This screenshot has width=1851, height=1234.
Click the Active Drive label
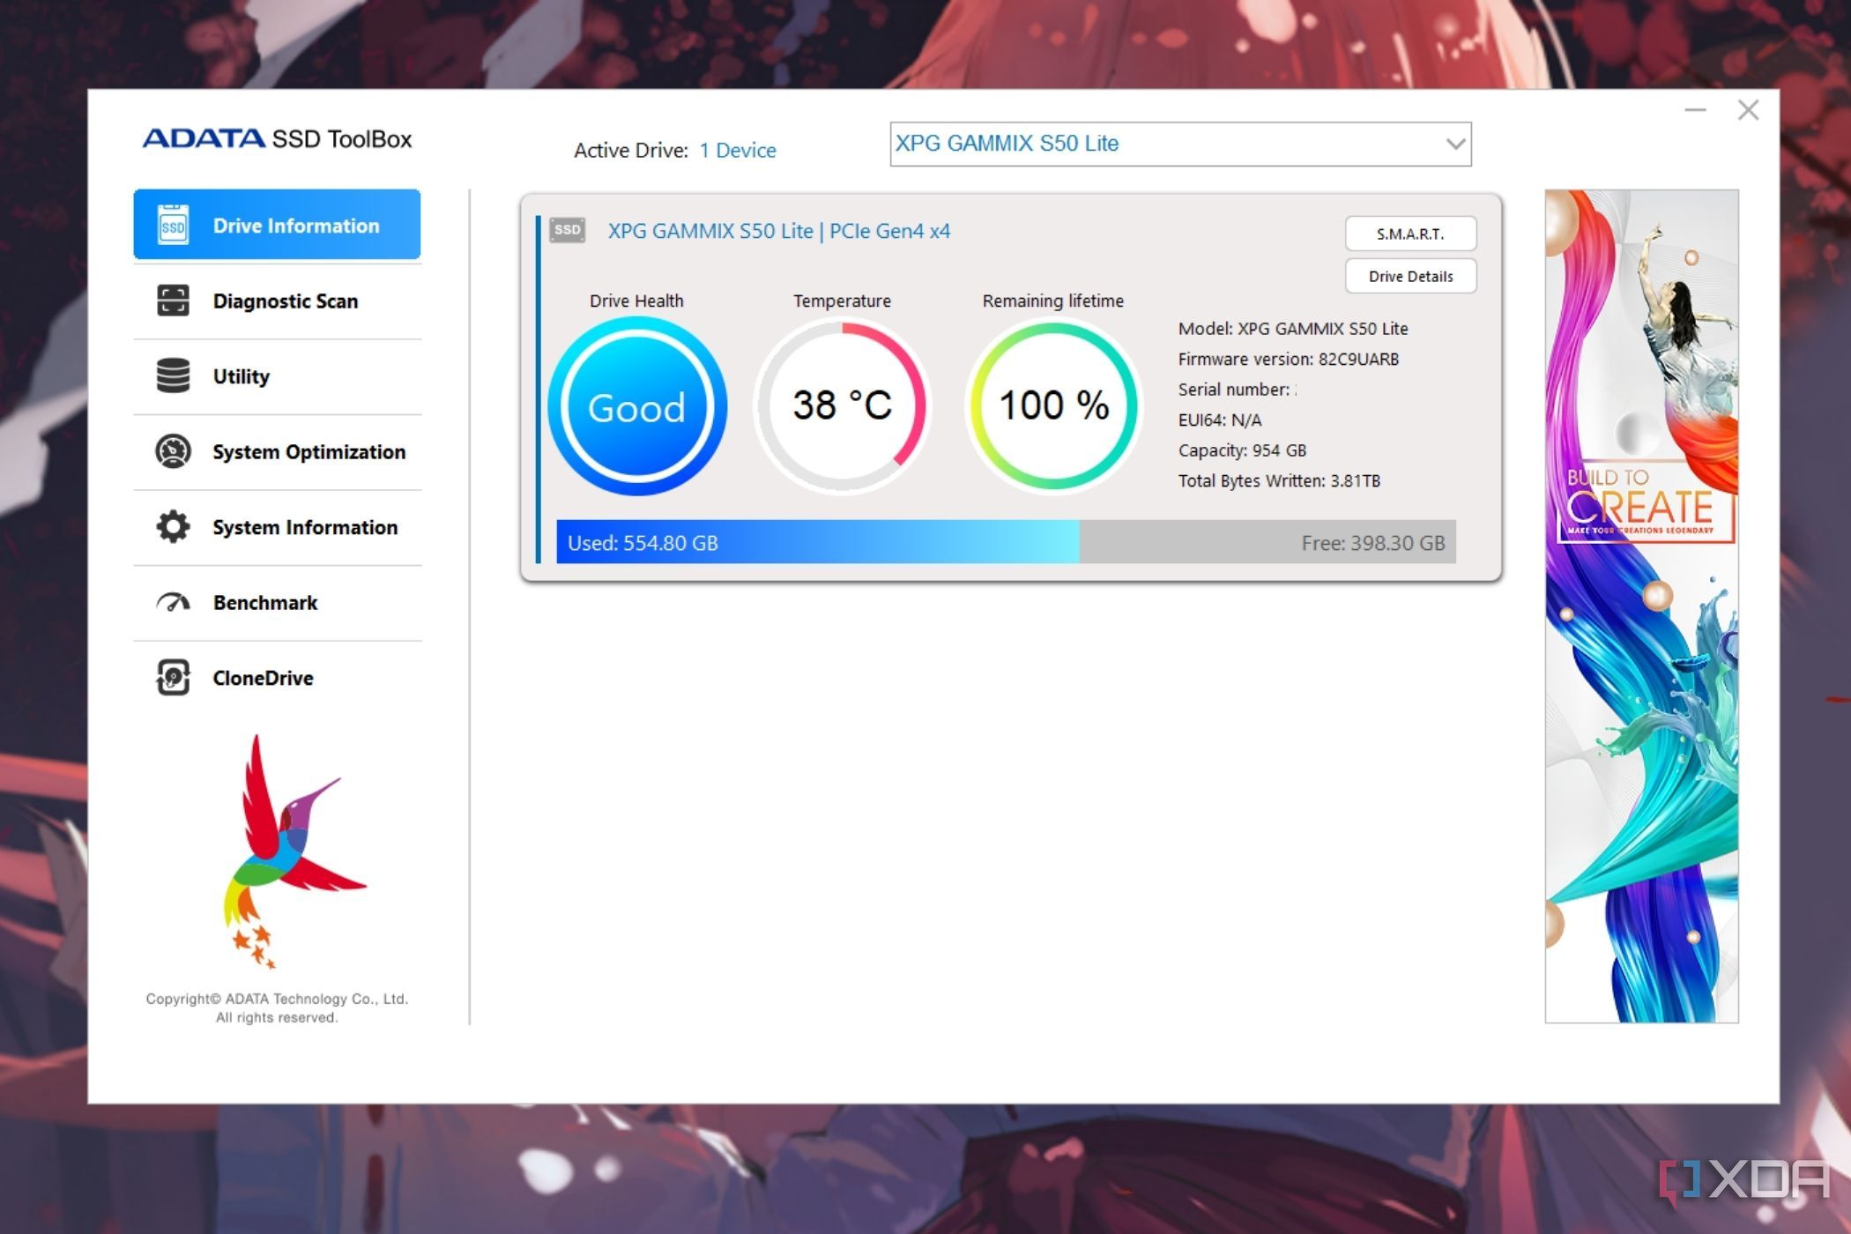click(630, 151)
